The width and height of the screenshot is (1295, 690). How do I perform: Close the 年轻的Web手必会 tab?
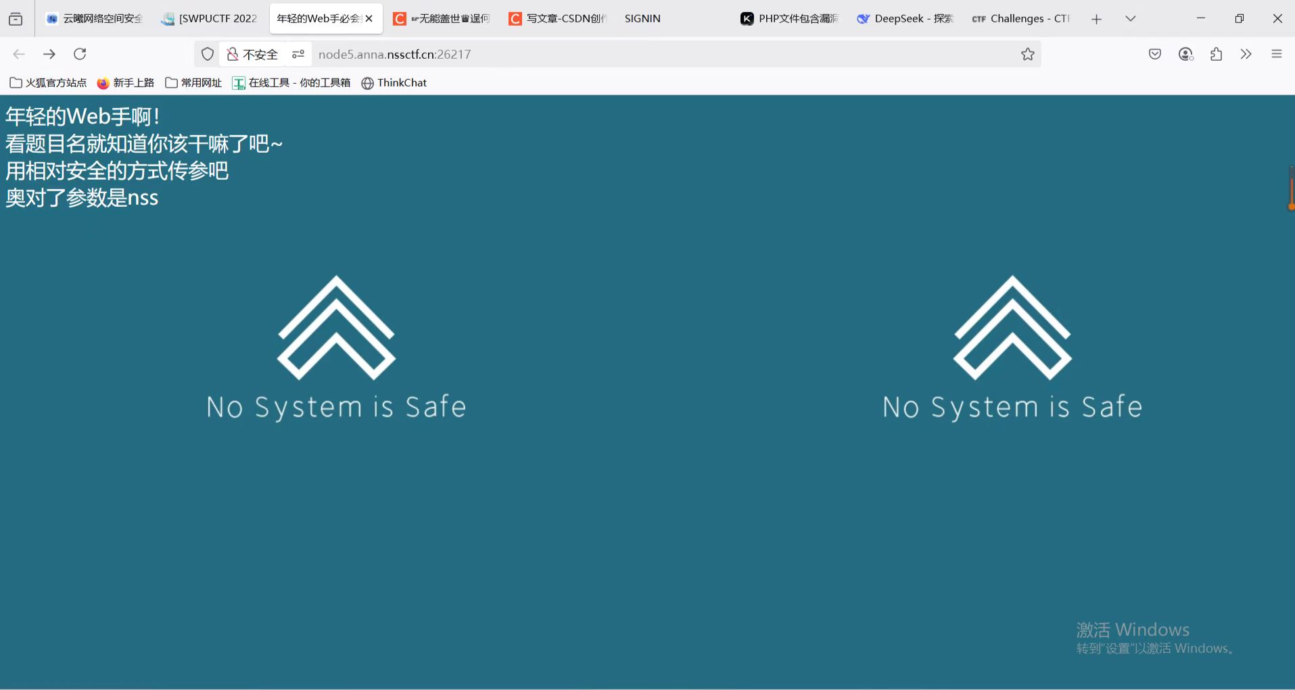[369, 19]
